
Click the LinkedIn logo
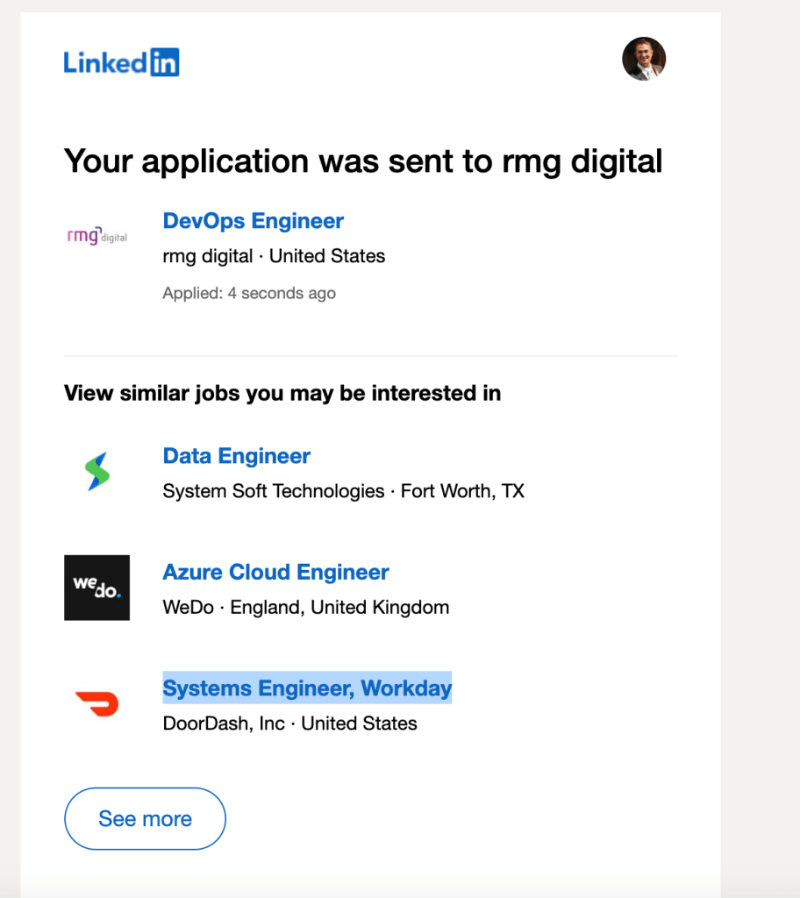point(121,62)
